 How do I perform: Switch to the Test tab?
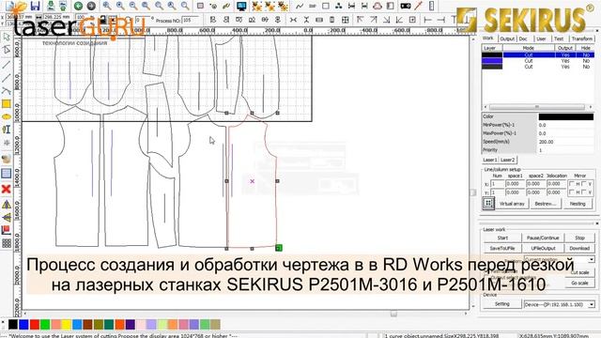(x=559, y=38)
